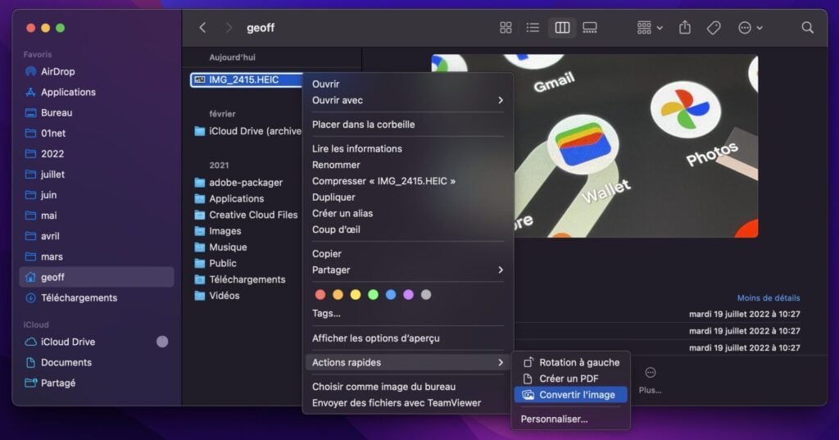Open the iCloud Drive (archive) folder
Screen dimensions: 839x440
[247, 131]
